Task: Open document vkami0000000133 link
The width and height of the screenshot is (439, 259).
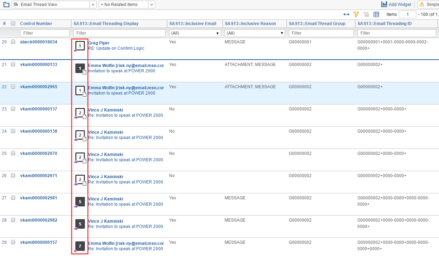Action: tap(39, 65)
